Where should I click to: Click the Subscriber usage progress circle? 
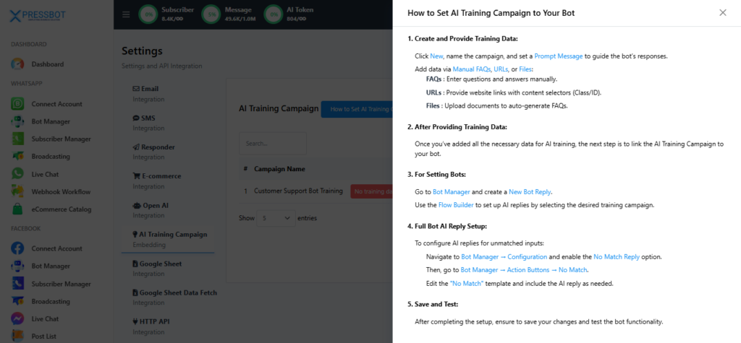pos(149,14)
